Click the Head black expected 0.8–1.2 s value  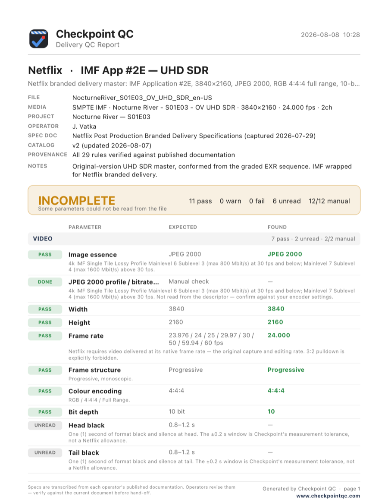click(x=181, y=425)
